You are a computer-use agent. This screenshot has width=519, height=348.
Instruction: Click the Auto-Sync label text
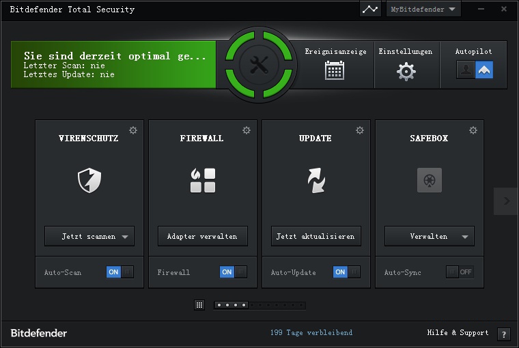click(402, 272)
